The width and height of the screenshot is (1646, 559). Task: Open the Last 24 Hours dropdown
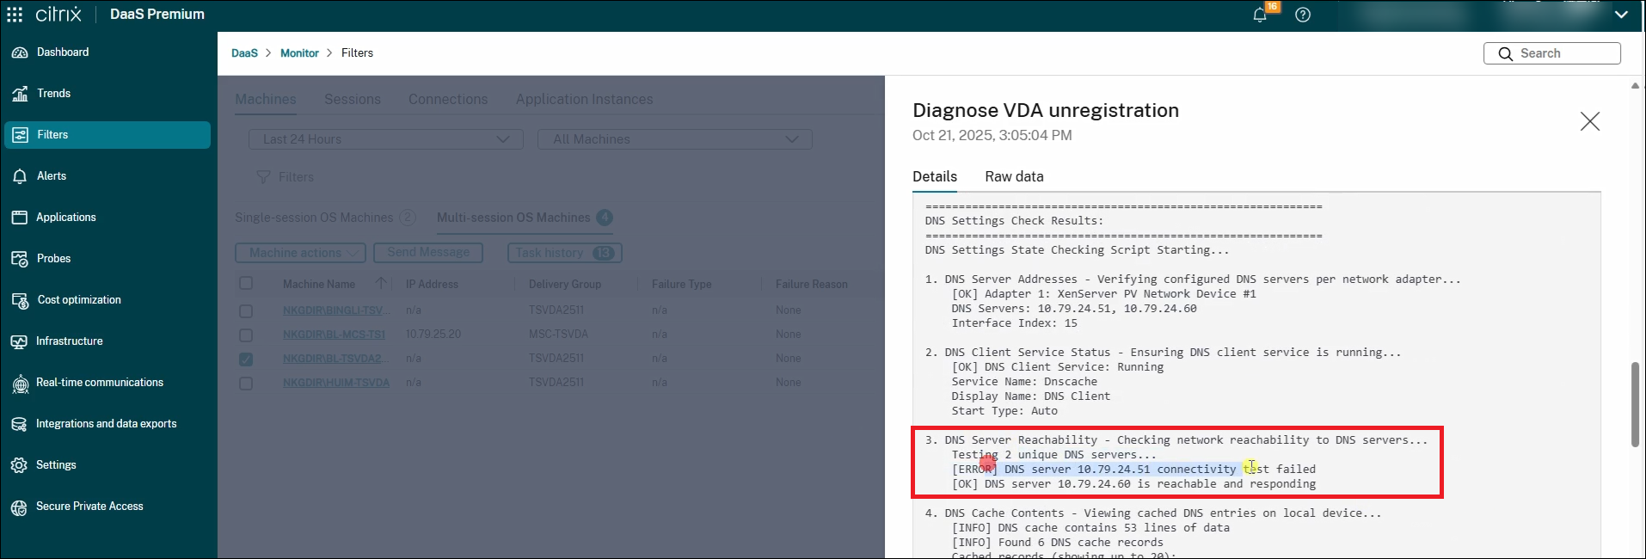(x=386, y=139)
